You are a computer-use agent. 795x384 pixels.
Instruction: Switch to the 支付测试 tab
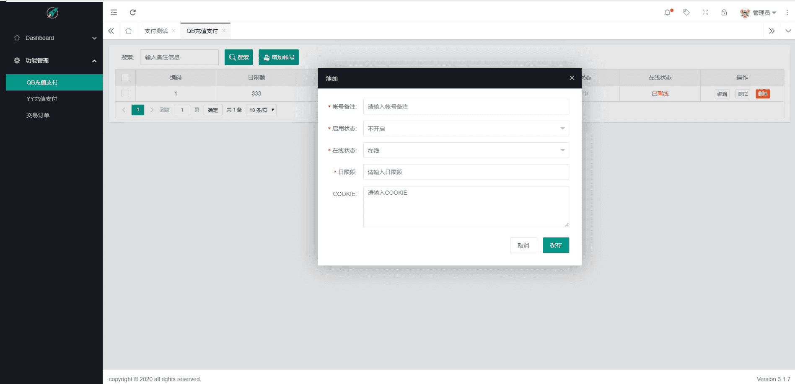pyautogui.click(x=156, y=31)
